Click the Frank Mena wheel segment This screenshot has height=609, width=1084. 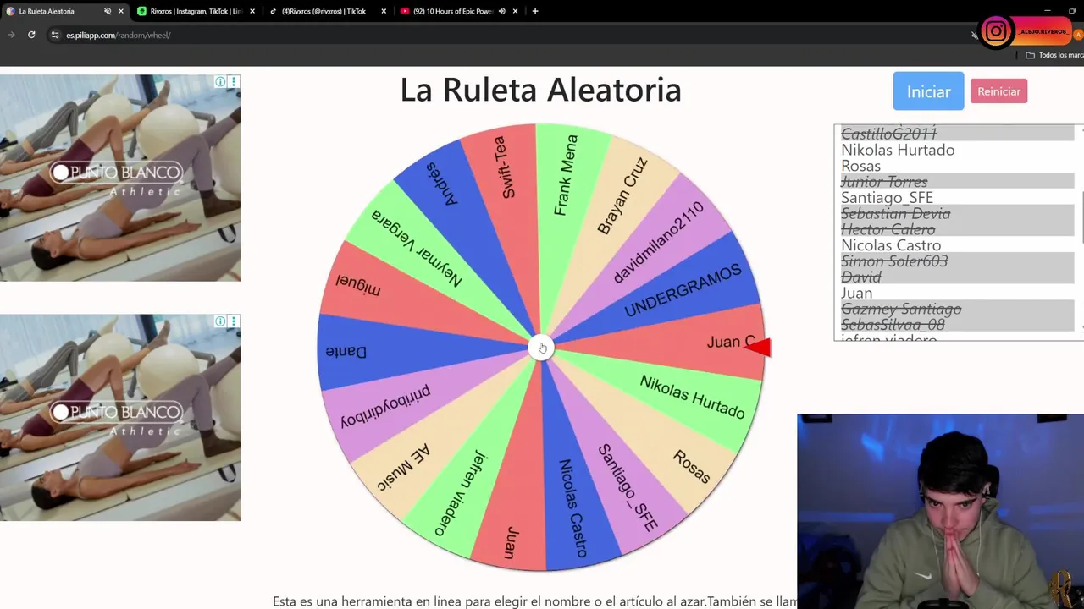pos(567,173)
